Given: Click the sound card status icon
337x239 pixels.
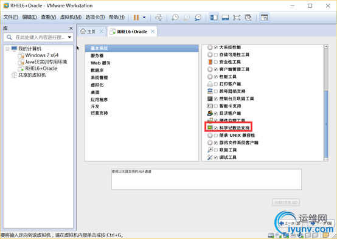Looking at the screenshot, I should click(x=301, y=235).
